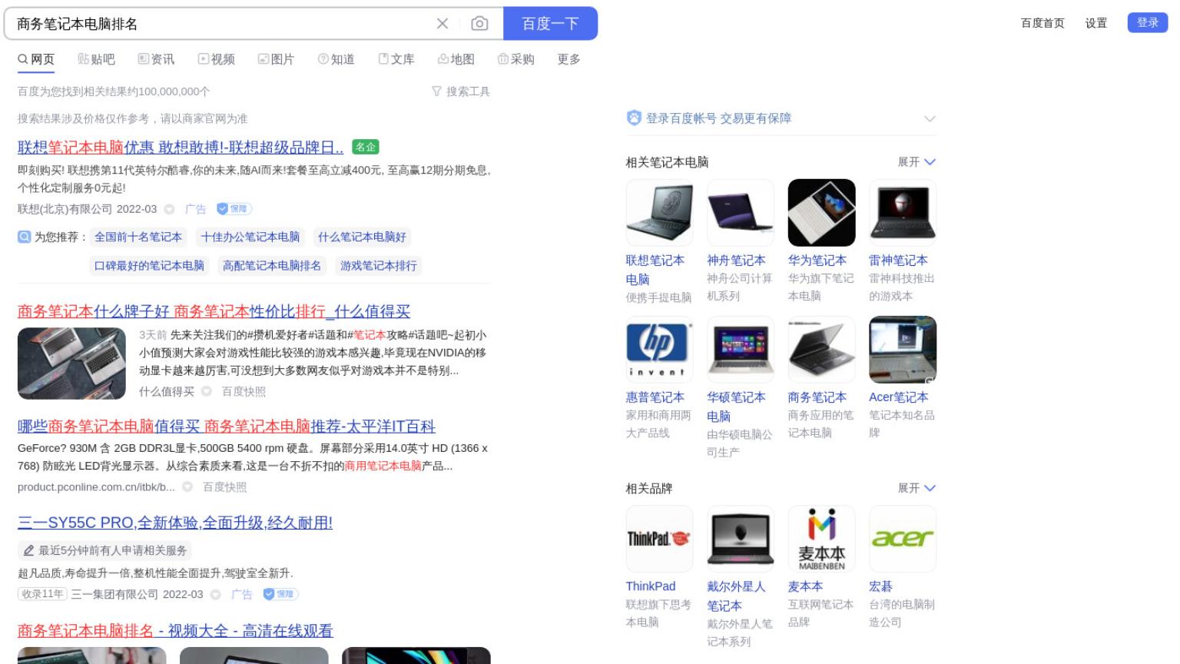Viewport: 1180px width, 664px height.
Task: Click the shield icon beside 登录百度帐号
Action: coord(634,118)
